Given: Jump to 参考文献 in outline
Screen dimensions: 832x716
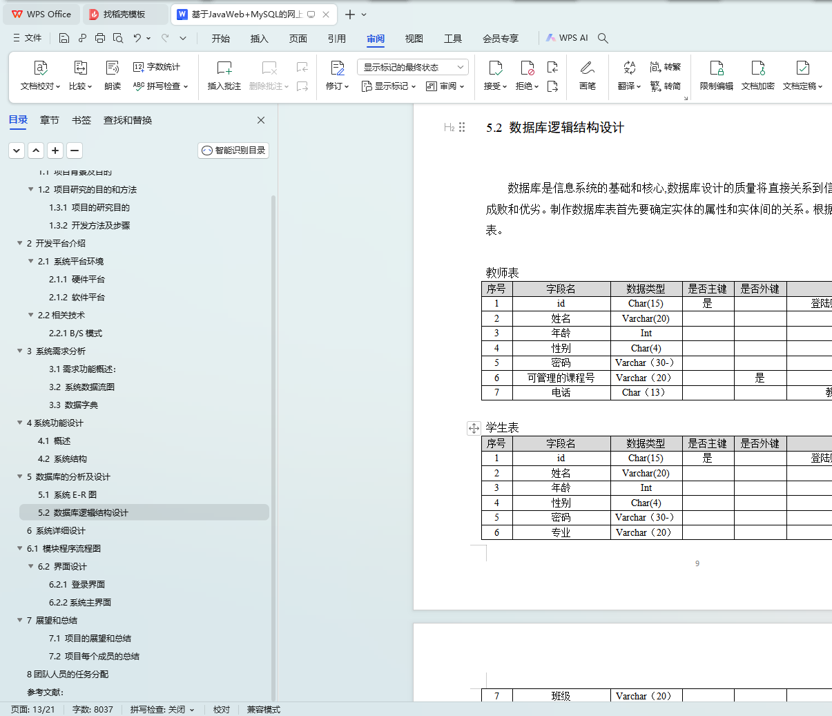Looking at the screenshot, I should point(45,692).
